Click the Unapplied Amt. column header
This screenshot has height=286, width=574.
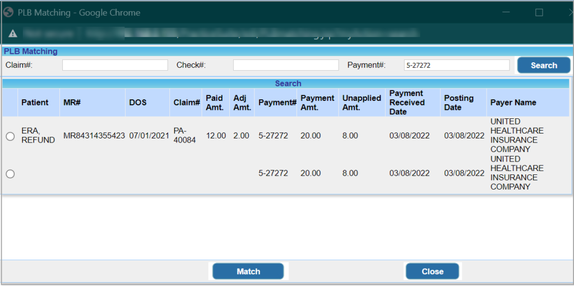click(x=362, y=103)
